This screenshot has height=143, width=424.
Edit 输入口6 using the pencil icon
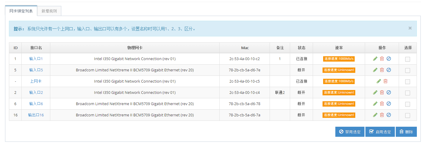375,104
